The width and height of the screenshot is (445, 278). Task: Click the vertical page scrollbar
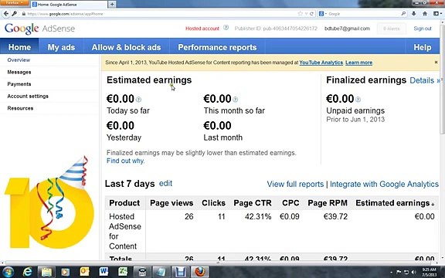click(442, 80)
